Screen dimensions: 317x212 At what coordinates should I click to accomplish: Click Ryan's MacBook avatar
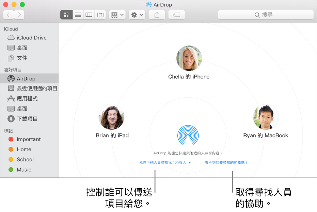pos(266,117)
